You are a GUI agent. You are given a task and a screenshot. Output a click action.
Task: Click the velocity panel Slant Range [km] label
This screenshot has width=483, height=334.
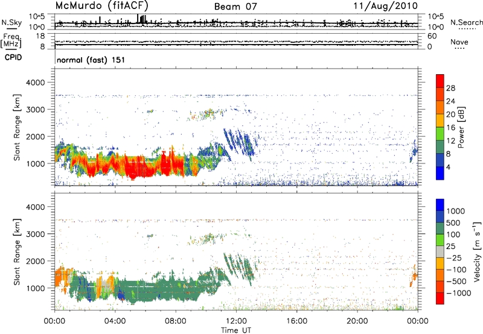tap(17, 251)
